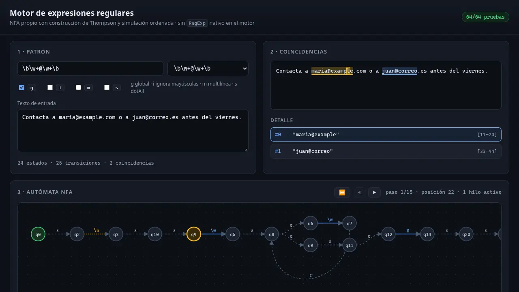Select state node q20
The height and width of the screenshot is (292, 519).
[x=466, y=234]
